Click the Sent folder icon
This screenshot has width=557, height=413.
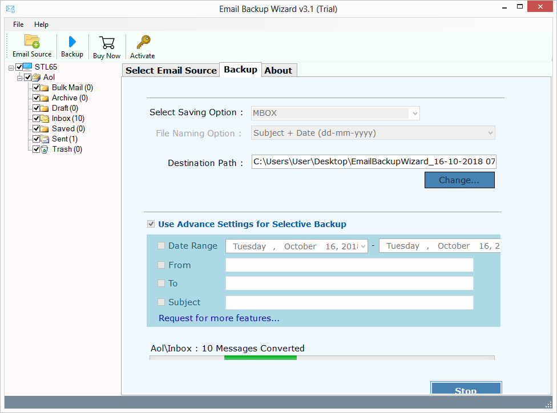coord(45,139)
